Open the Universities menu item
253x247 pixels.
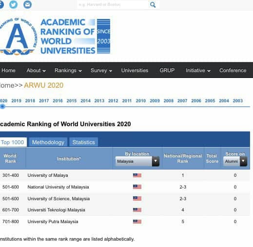(x=135, y=70)
